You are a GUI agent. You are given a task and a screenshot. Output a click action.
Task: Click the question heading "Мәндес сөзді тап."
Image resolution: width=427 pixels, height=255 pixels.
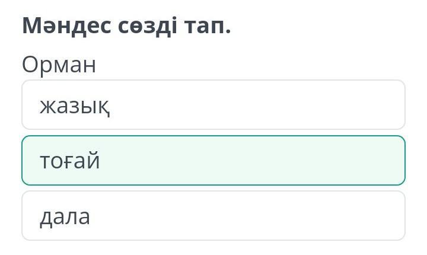click(126, 26)
